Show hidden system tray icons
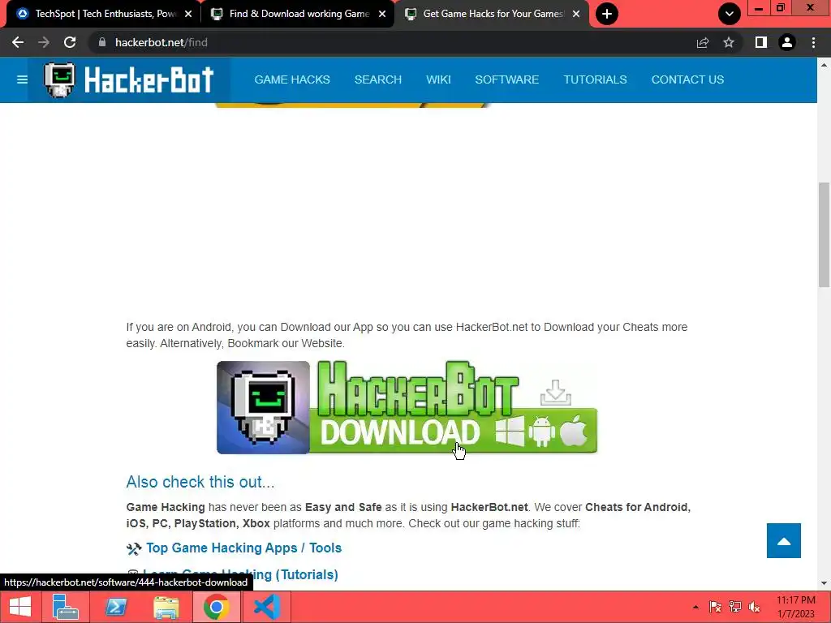This screenshot has width=831, height=623. pyautogui.click(x=695, y=607)
